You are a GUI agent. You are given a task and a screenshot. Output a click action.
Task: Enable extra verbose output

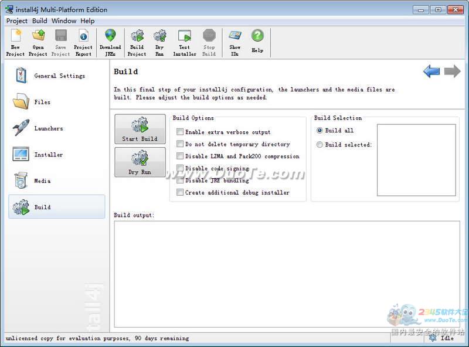click(x=180, y=132)
